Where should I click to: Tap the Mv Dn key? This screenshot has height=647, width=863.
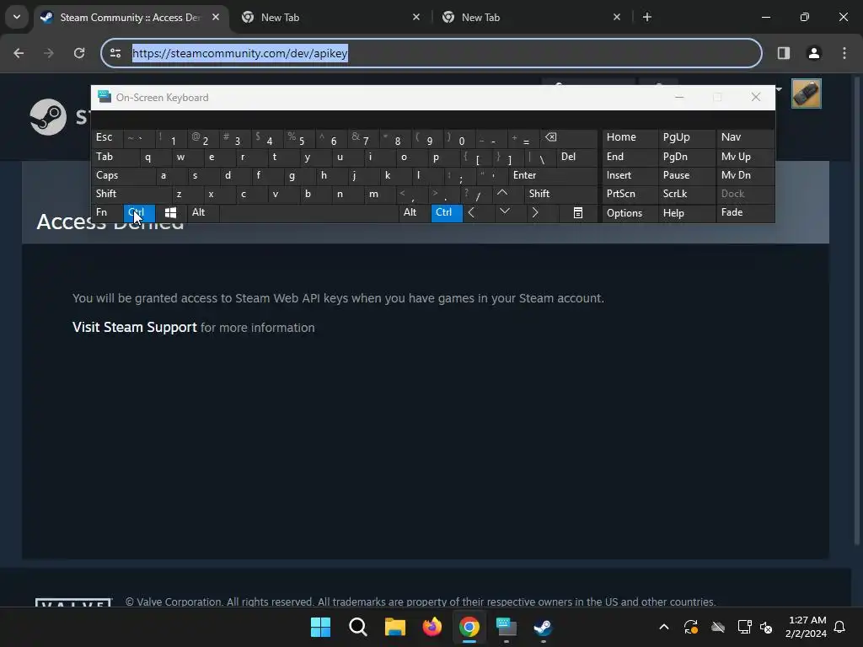pyautogui.click(x=745, y=175)
